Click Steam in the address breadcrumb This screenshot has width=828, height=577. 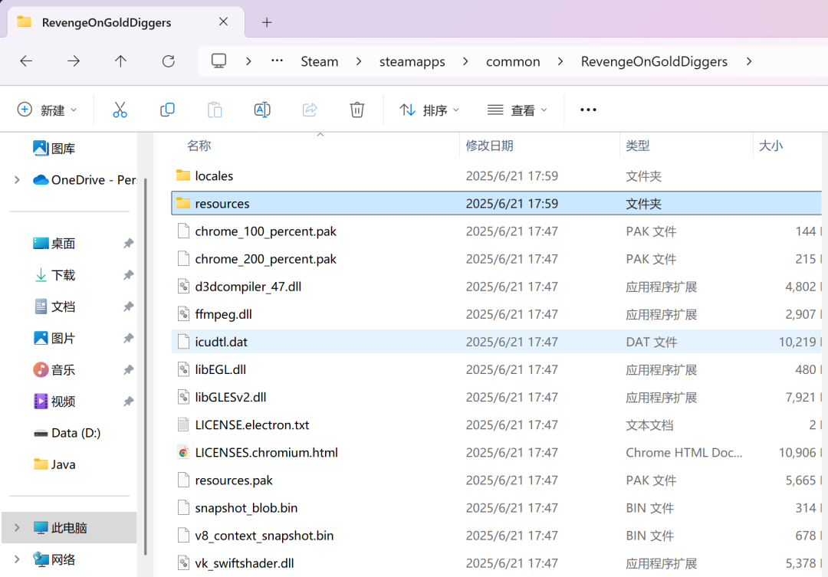click(x=320, y=61)
